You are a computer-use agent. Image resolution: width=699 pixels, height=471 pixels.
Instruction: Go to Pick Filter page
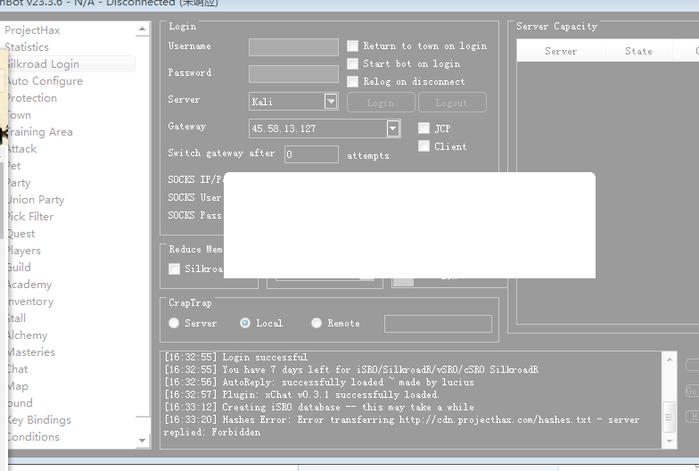click(29, 217)
